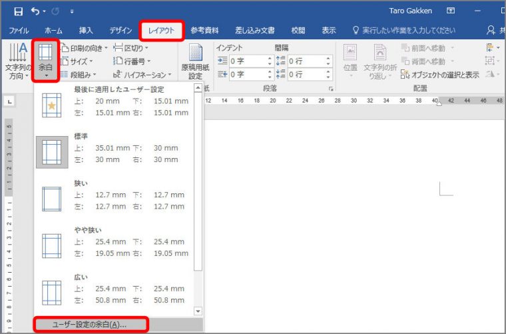Image resolution: width=506 pixels, height=334 pixels.
Task: Click the left indent 0 字 field
Action: pyautogui.click(x=248, y=61)
